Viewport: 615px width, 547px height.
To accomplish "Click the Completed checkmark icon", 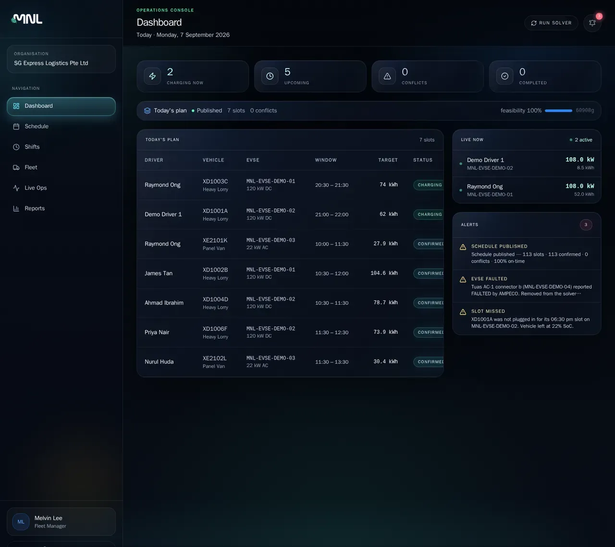I will click(505, 76).
